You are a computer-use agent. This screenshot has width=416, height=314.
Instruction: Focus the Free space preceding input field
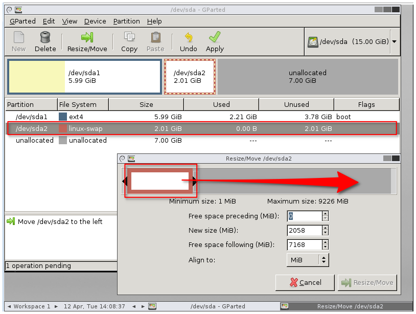pyautogui.click(x=305, y=216)
